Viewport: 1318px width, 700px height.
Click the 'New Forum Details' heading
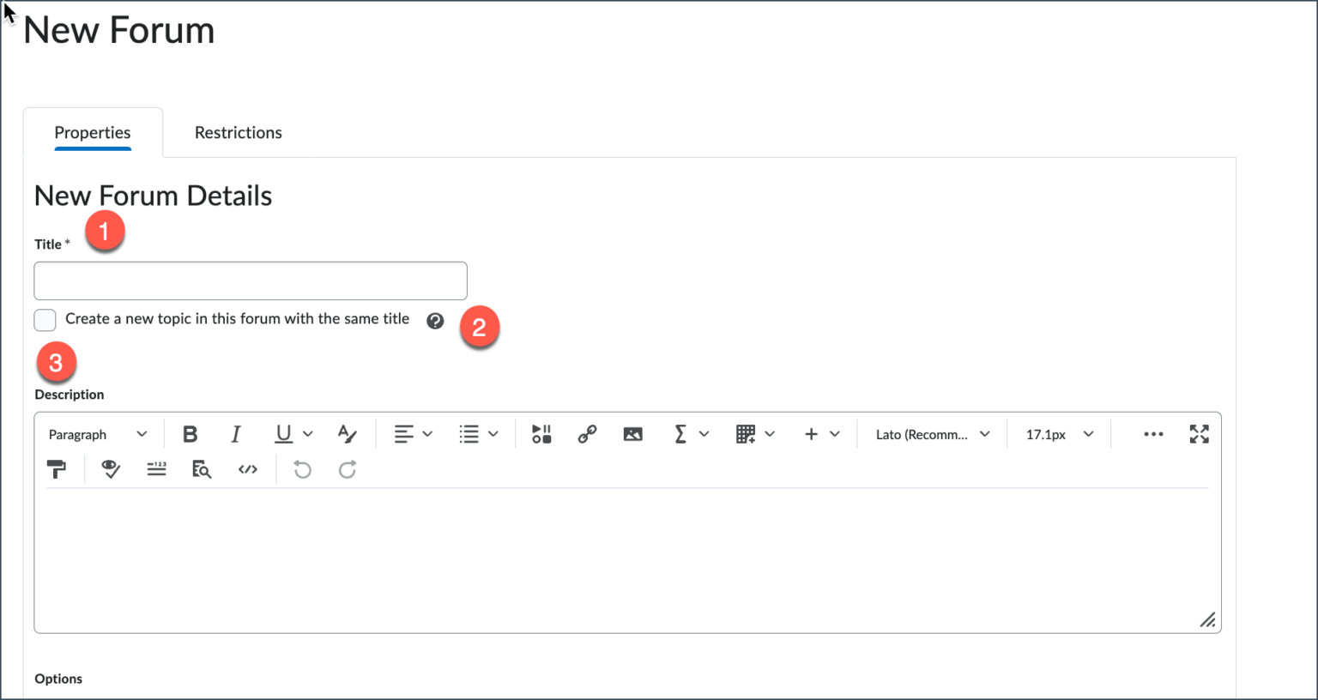pyautogui.click(x=154, y=196)
